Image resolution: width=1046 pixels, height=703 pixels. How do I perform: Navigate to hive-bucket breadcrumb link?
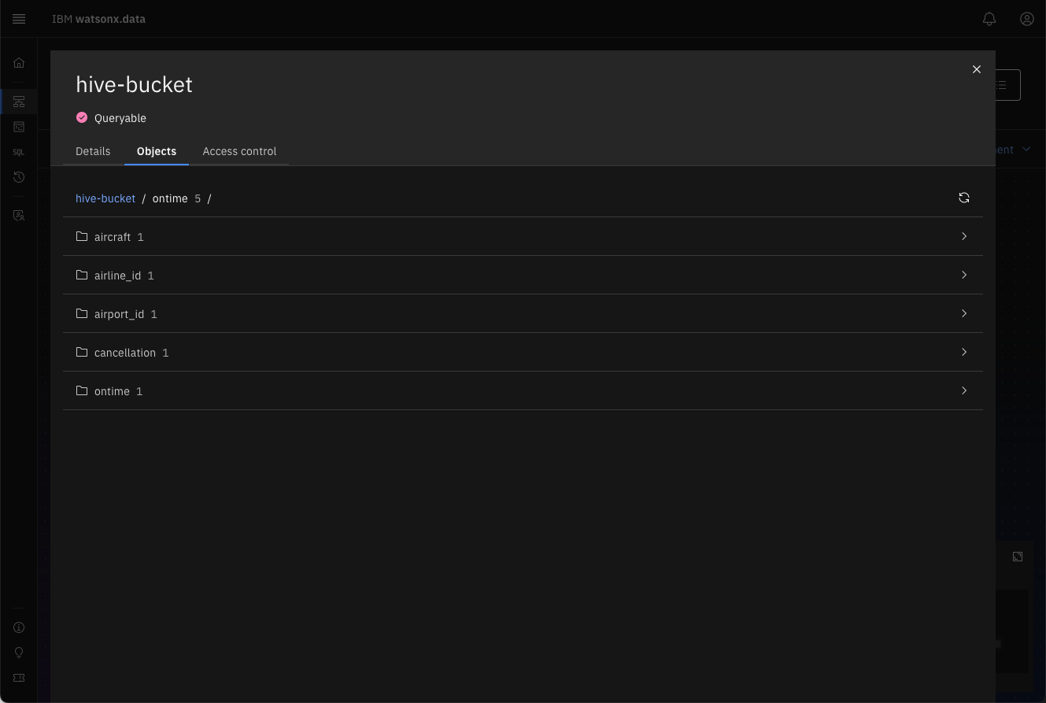click(105, 198)
